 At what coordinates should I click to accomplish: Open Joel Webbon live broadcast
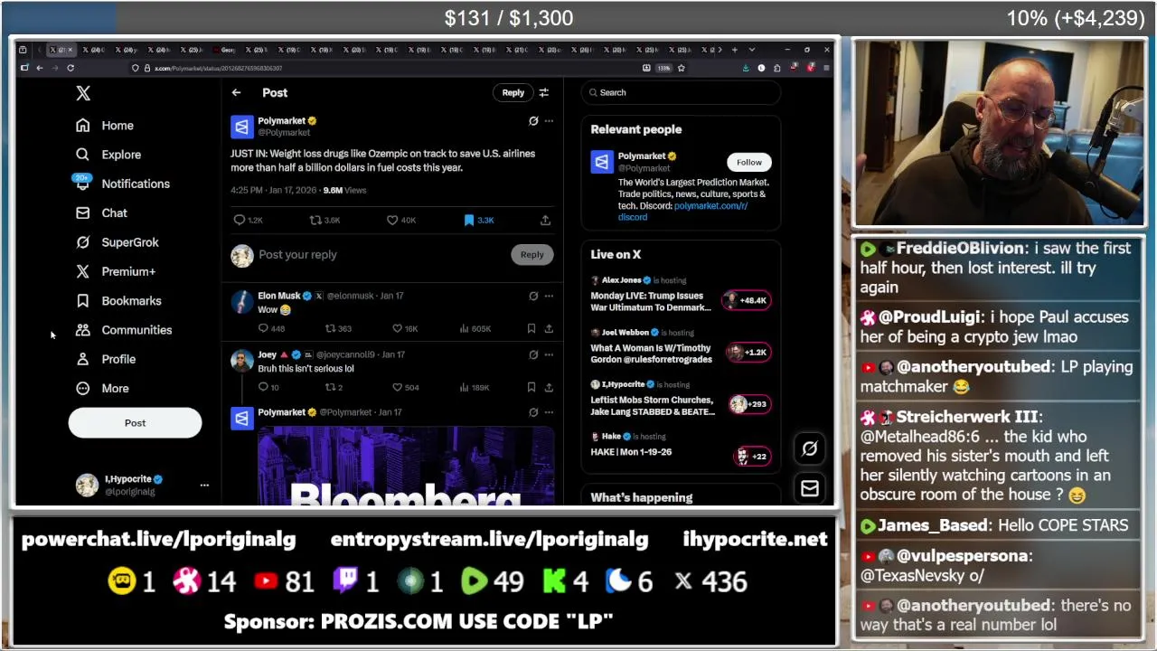pyautogui.click(x=681, y=346)
